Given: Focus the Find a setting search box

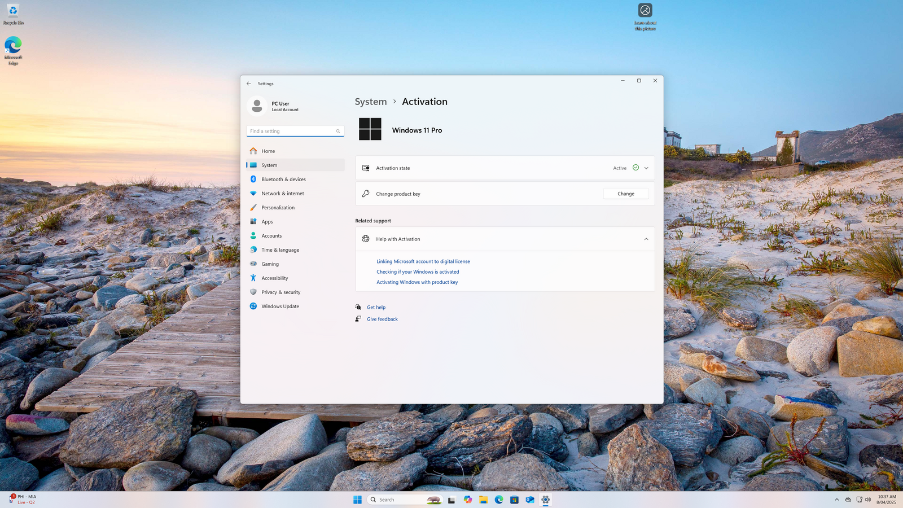Looking at the screenshot, I should 295,131.
